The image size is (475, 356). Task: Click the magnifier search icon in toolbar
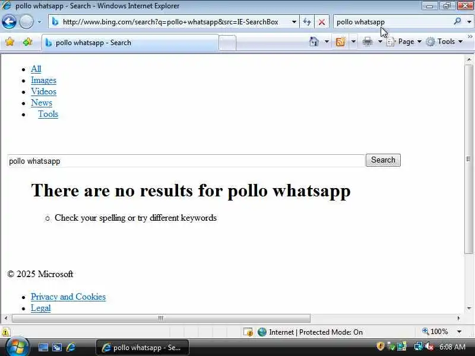(x=457, y=21)
